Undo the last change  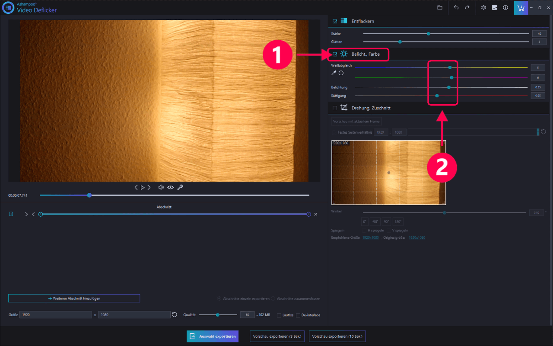[456, 8]
